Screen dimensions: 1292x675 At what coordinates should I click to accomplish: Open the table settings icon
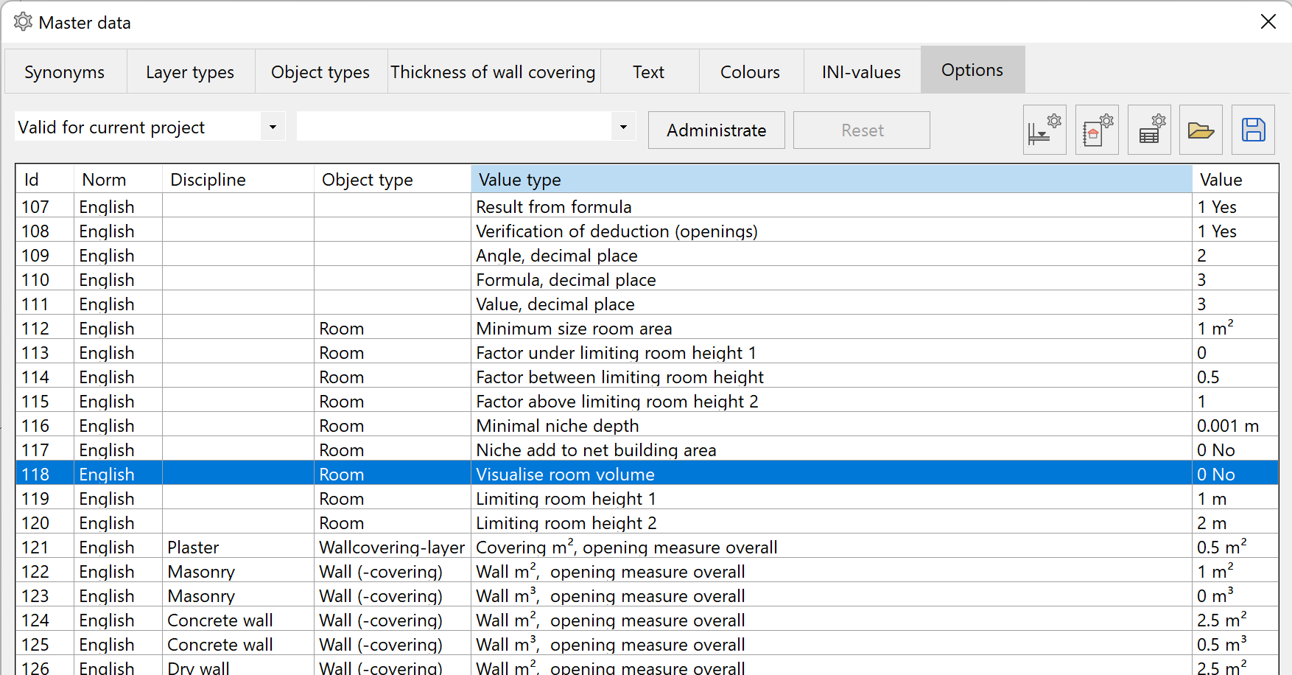click(1149, 130)
